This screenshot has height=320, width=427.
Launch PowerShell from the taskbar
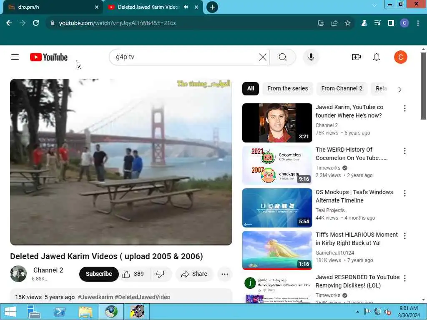click(x=60, y=312)
